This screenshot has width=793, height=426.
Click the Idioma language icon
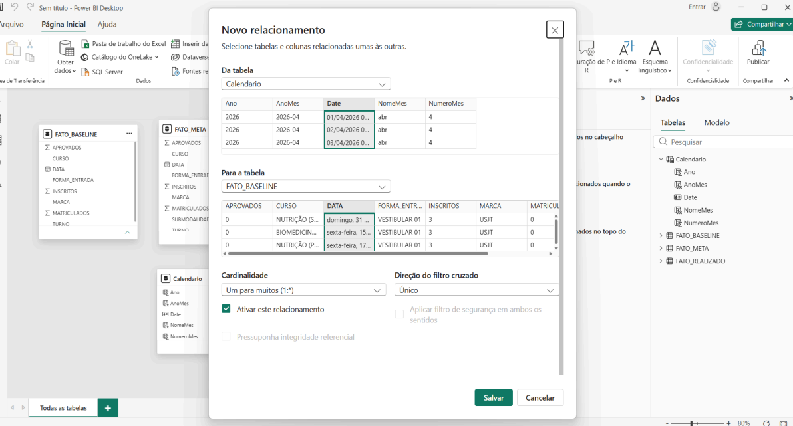(x=626, y=48)
